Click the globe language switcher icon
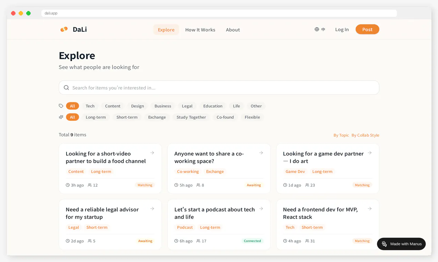438x262 pixels. [317, 29]
